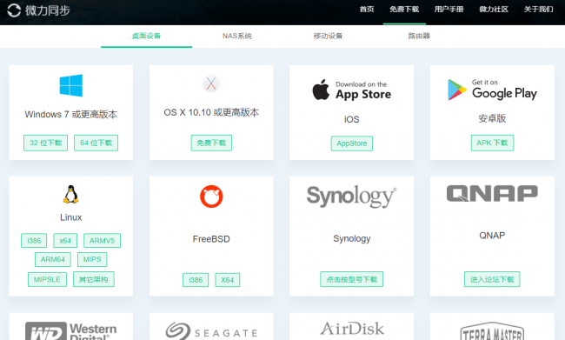Switch to the 路由器 tab
Image resolution: width=565 pixels, height=340 pixels.
point(419,36)
